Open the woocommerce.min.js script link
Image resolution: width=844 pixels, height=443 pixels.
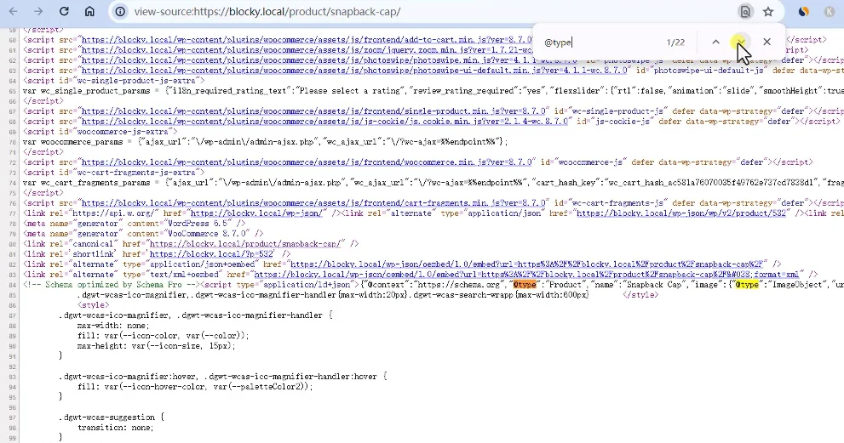click(307, 162)
